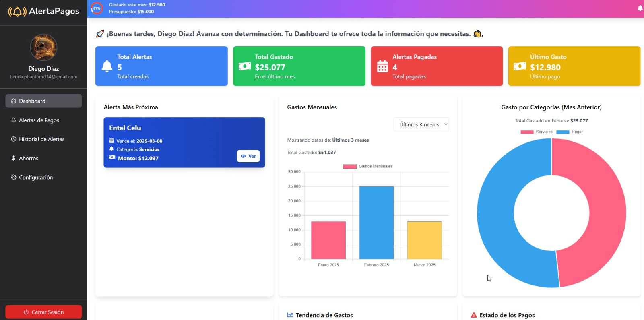Open the Últimos 3 meses dropdown
Image resolution: width=644 pixels, height=320 pixels.
pos(421,124)
